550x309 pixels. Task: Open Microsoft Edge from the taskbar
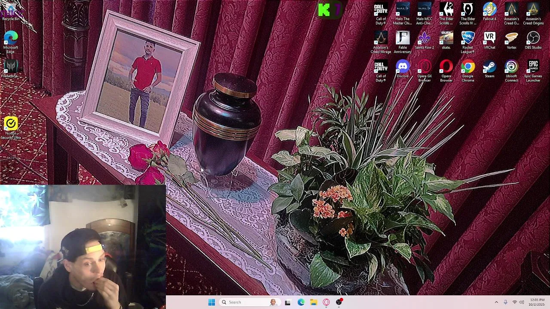(x=301, y=302)
